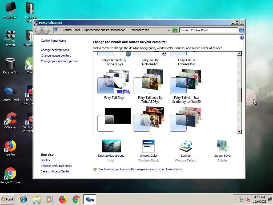This screenshot has height=205, width=273.
Task: Select Fairy Tail v1 Erza Scarlet theme
Action: click(186, 86)
